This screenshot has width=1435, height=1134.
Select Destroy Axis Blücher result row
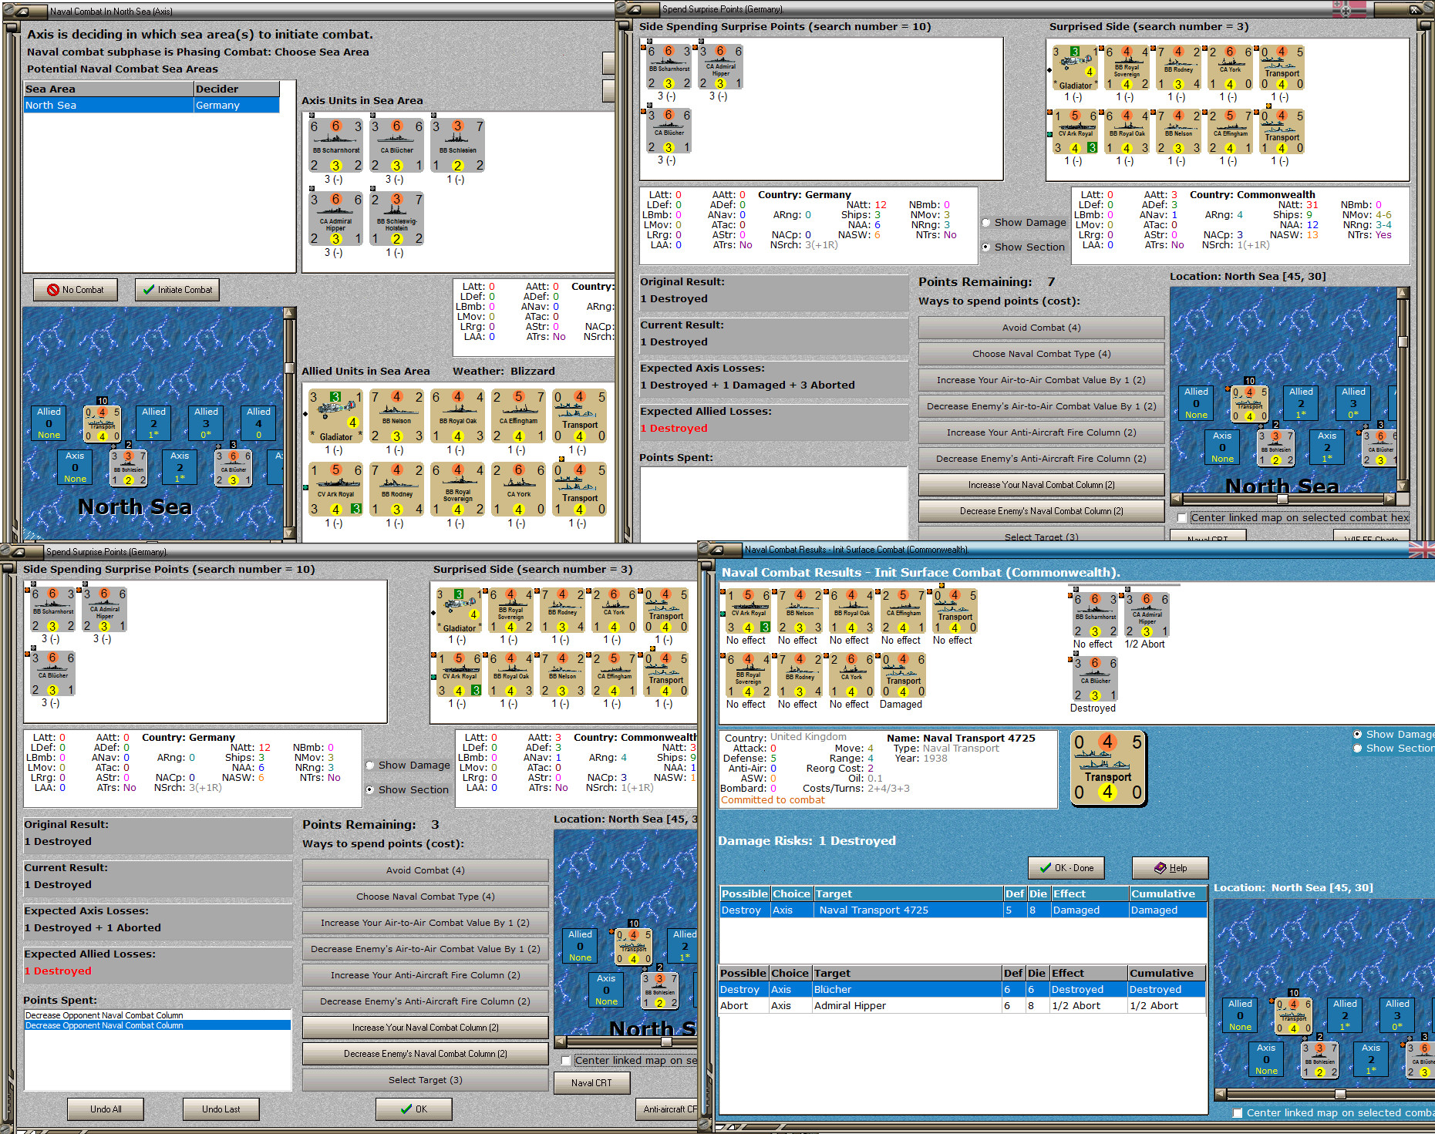pos(962,990)
